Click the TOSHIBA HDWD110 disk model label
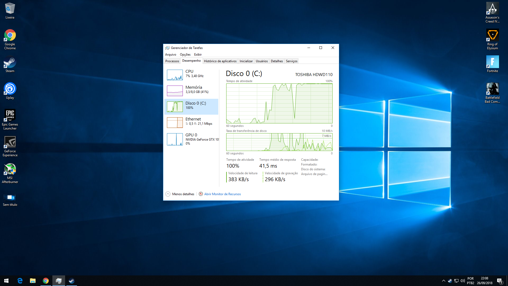 tap(314, 75)
